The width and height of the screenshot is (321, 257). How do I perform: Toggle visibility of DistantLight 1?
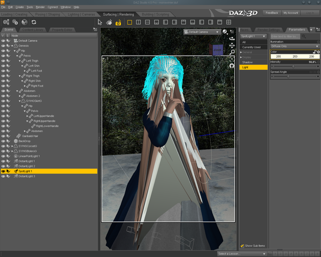coord(3,161)
